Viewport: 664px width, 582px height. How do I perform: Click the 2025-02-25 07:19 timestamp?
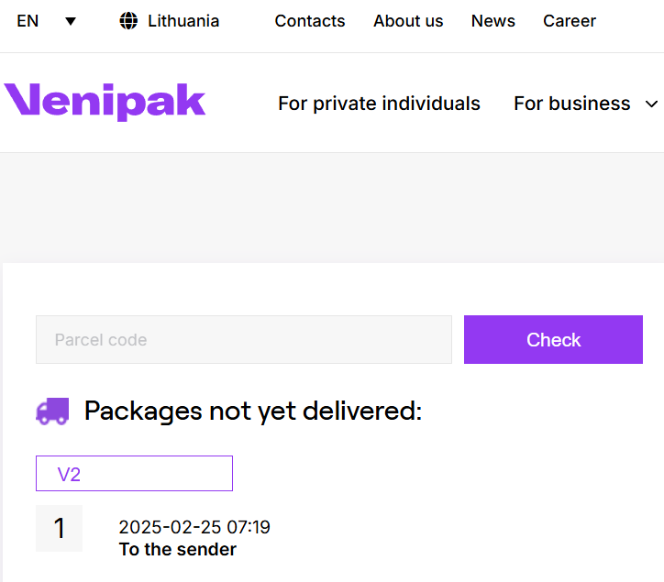194,527
